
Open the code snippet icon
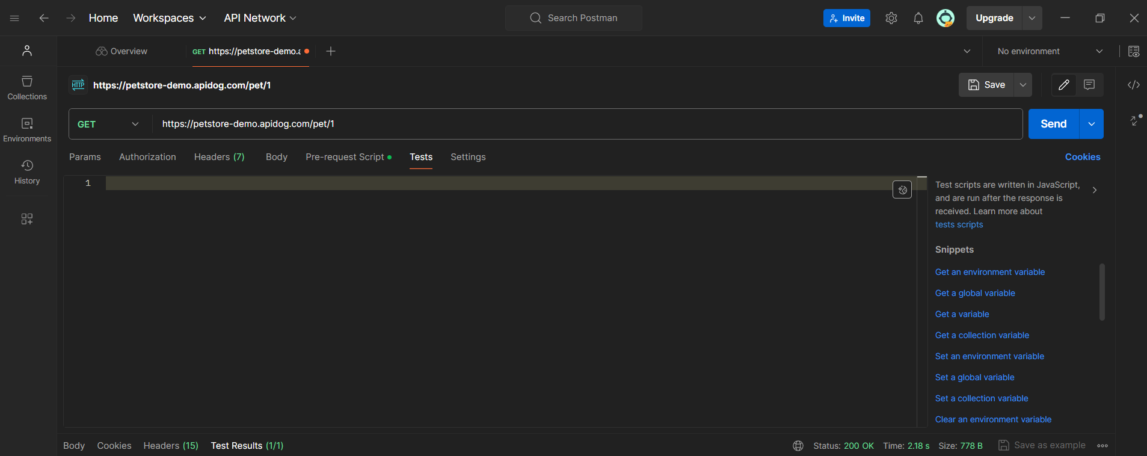tap(1134, 85)
